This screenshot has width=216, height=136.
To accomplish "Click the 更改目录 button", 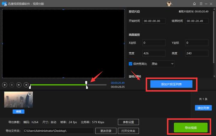I will [106, 131].
